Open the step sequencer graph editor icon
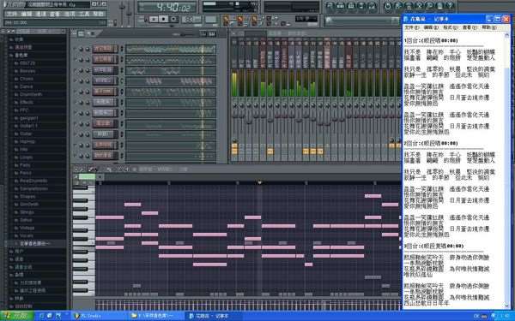Viewport: 515px width, 321px height. pos(203,33)
